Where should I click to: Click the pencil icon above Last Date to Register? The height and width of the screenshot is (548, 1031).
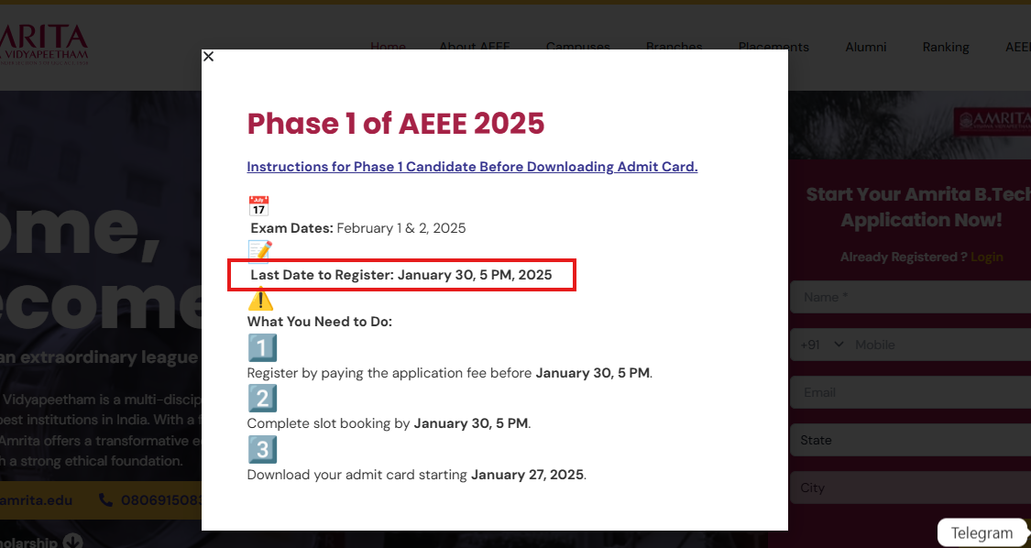click(259, 251)
